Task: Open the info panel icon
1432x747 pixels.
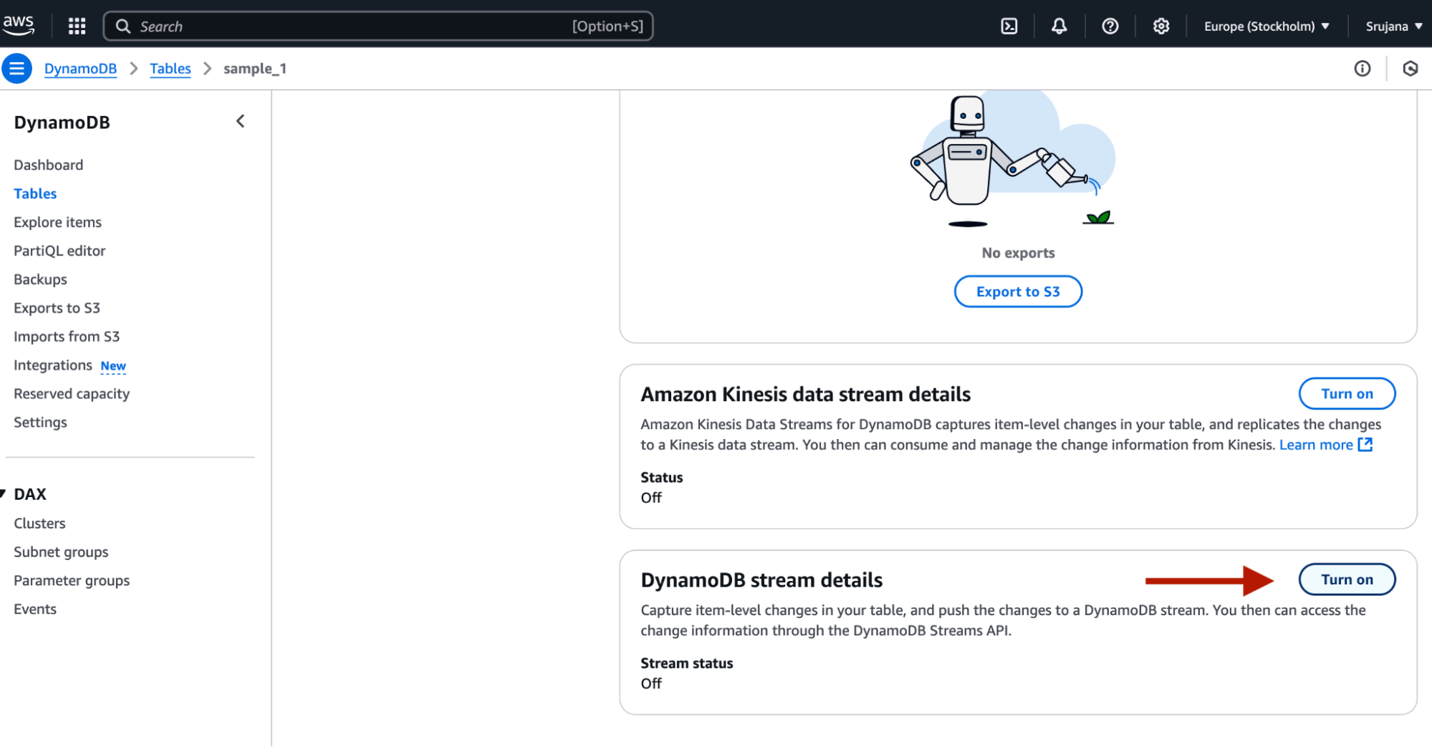Action: (1362, 69)
